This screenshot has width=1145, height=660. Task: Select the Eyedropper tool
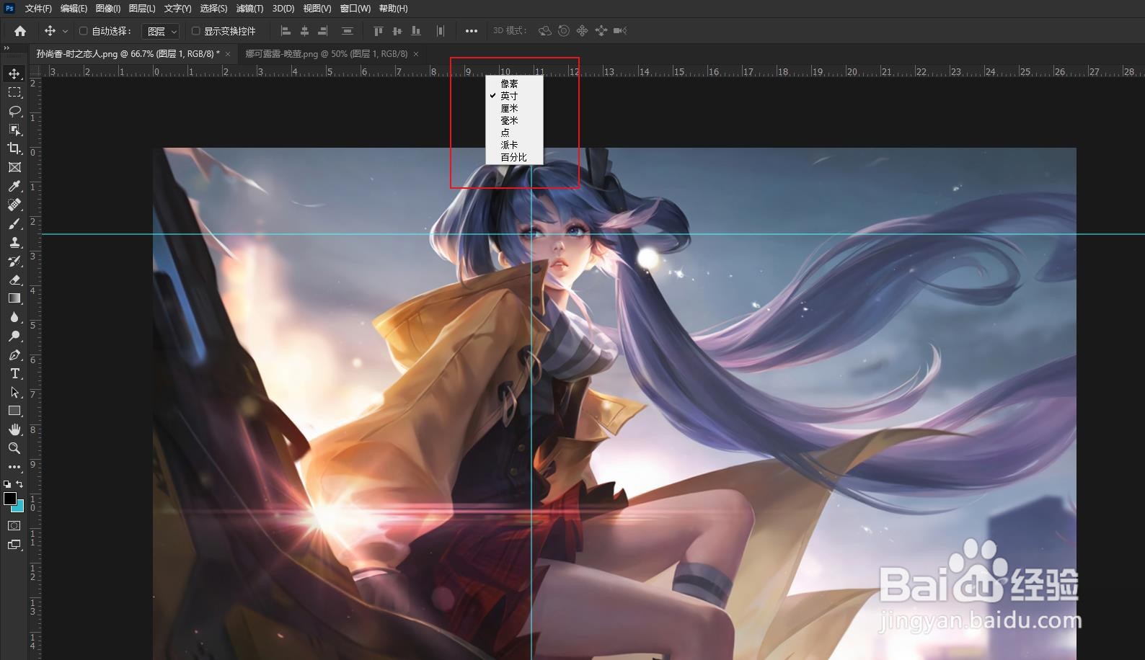click(14, 186)
